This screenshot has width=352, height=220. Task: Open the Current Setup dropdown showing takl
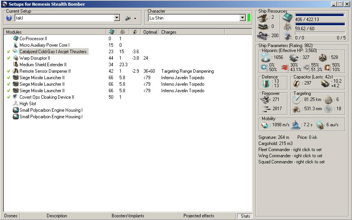tap(117, 18)
